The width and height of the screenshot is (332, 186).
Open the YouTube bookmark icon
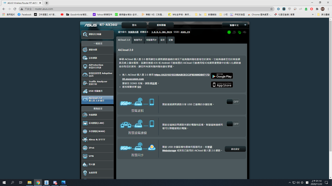pyautogui.click(x=62, y=15)
